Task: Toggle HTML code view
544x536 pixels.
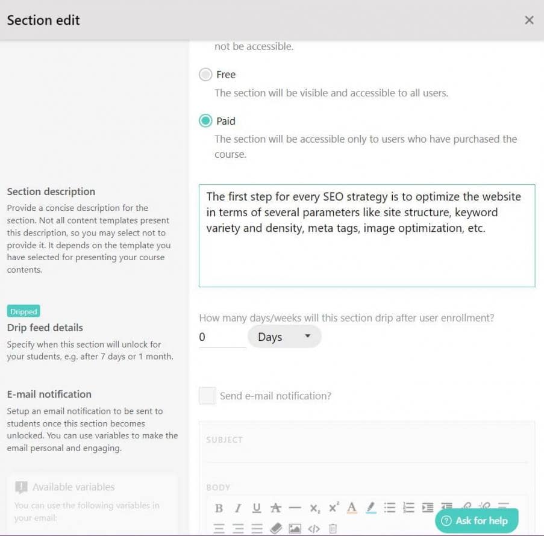Action: [x=314, y=528]
